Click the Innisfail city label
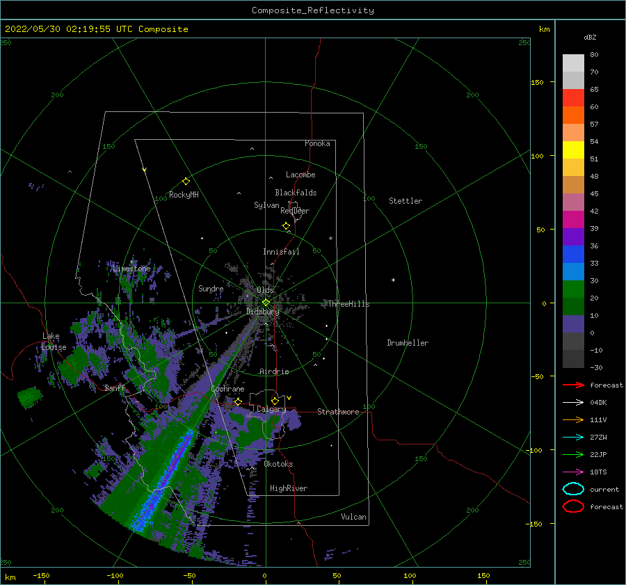The image size is (626, 585). pos(281,252)
